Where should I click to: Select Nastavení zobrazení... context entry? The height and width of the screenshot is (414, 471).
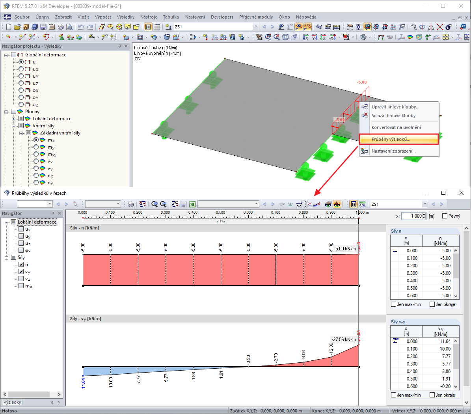point(399,151)
